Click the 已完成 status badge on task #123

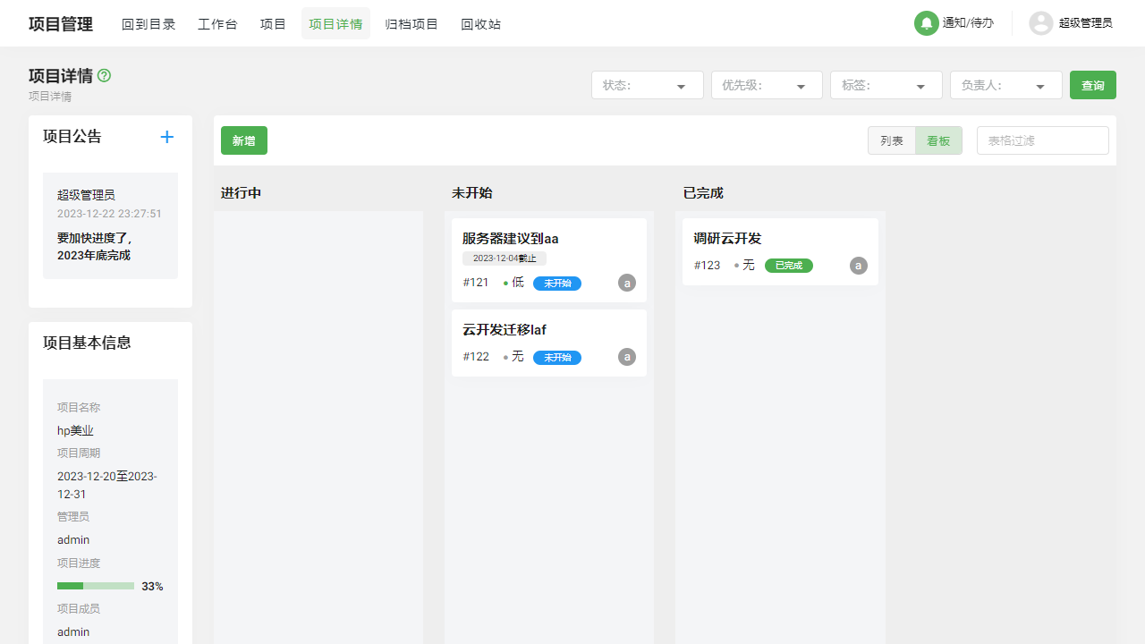pyautogui.click(x=788, y=266)
